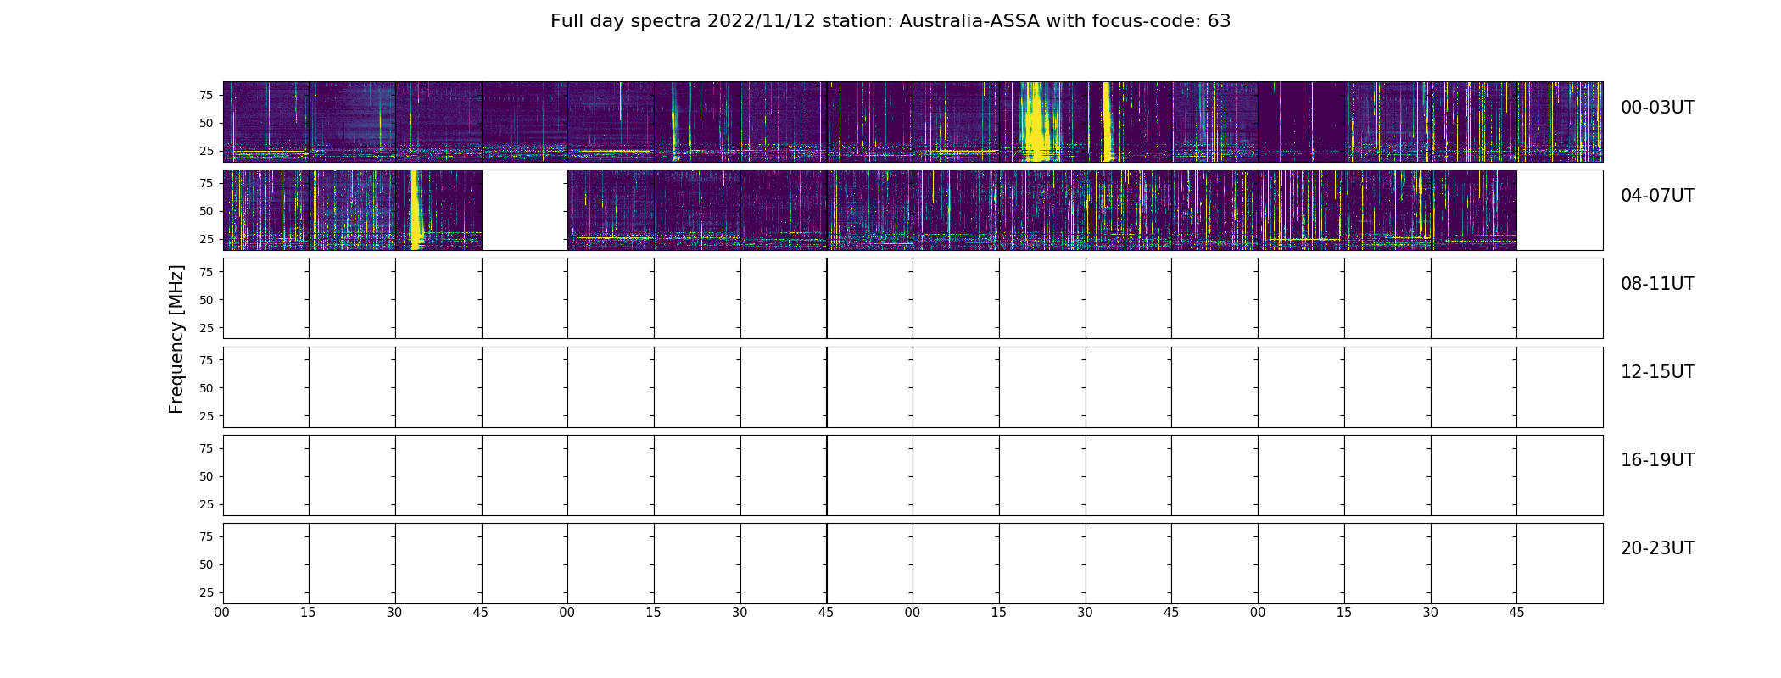Click the '04-07UT' row label
The width and height of the screenshot is (1781, 678).
click(x=1657, y=196)
